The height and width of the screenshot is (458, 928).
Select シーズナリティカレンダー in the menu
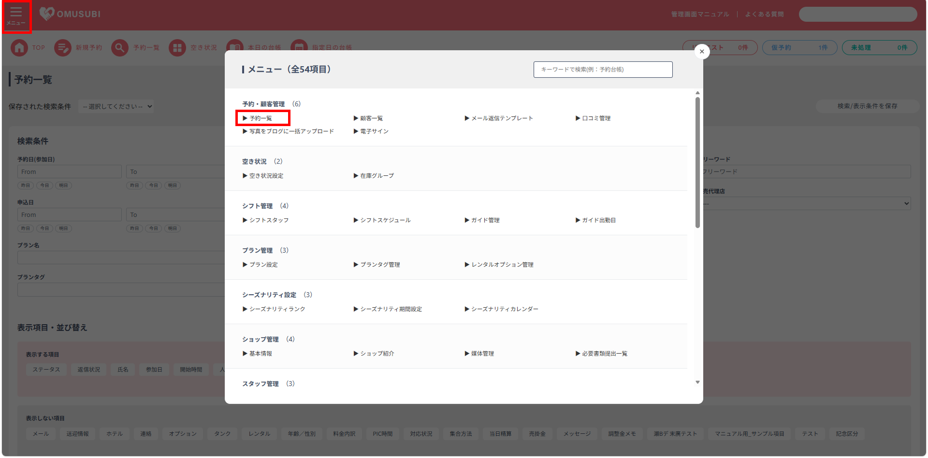point(501,309)
